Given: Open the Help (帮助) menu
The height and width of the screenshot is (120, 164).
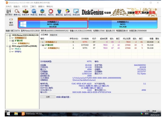Looking at the screenshot, I should pos(50,7).
